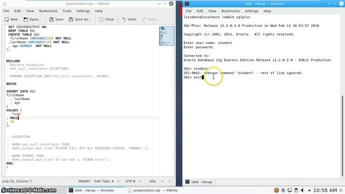Click the KWrite application icon in the title bar
Viewport: 345px width, 194px height.
coord(4,4)
